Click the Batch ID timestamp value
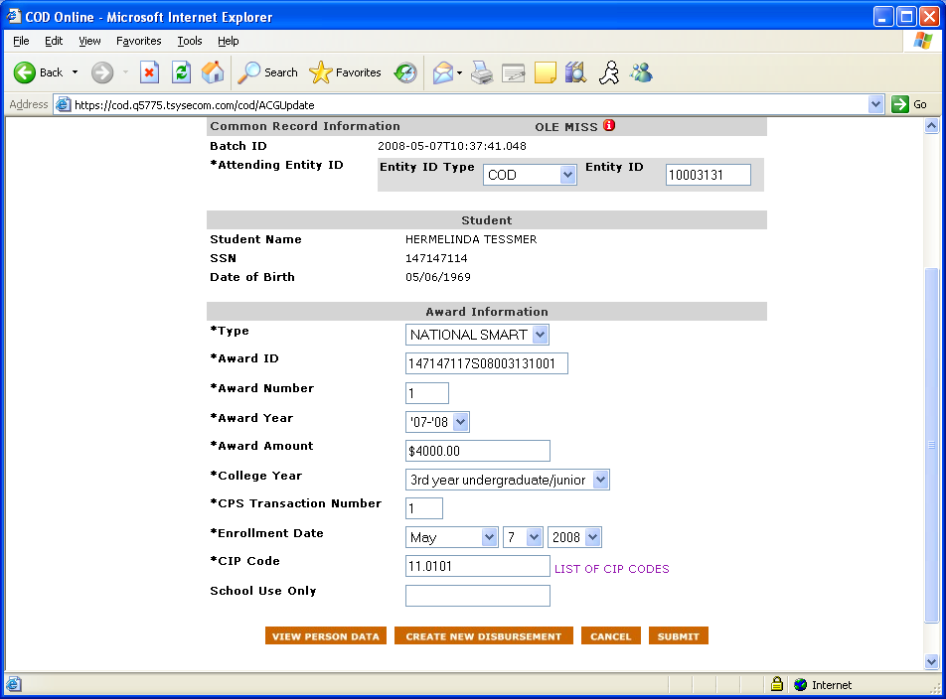Screen dimensions: 946x699 pos(452,146)
